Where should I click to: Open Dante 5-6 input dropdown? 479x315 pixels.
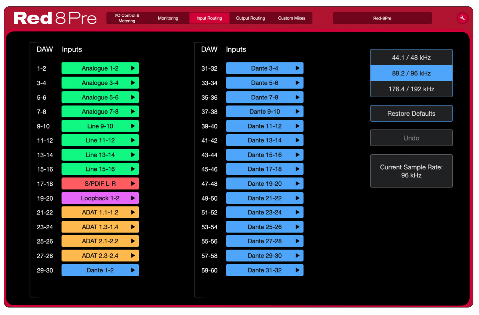coord(265,83)
